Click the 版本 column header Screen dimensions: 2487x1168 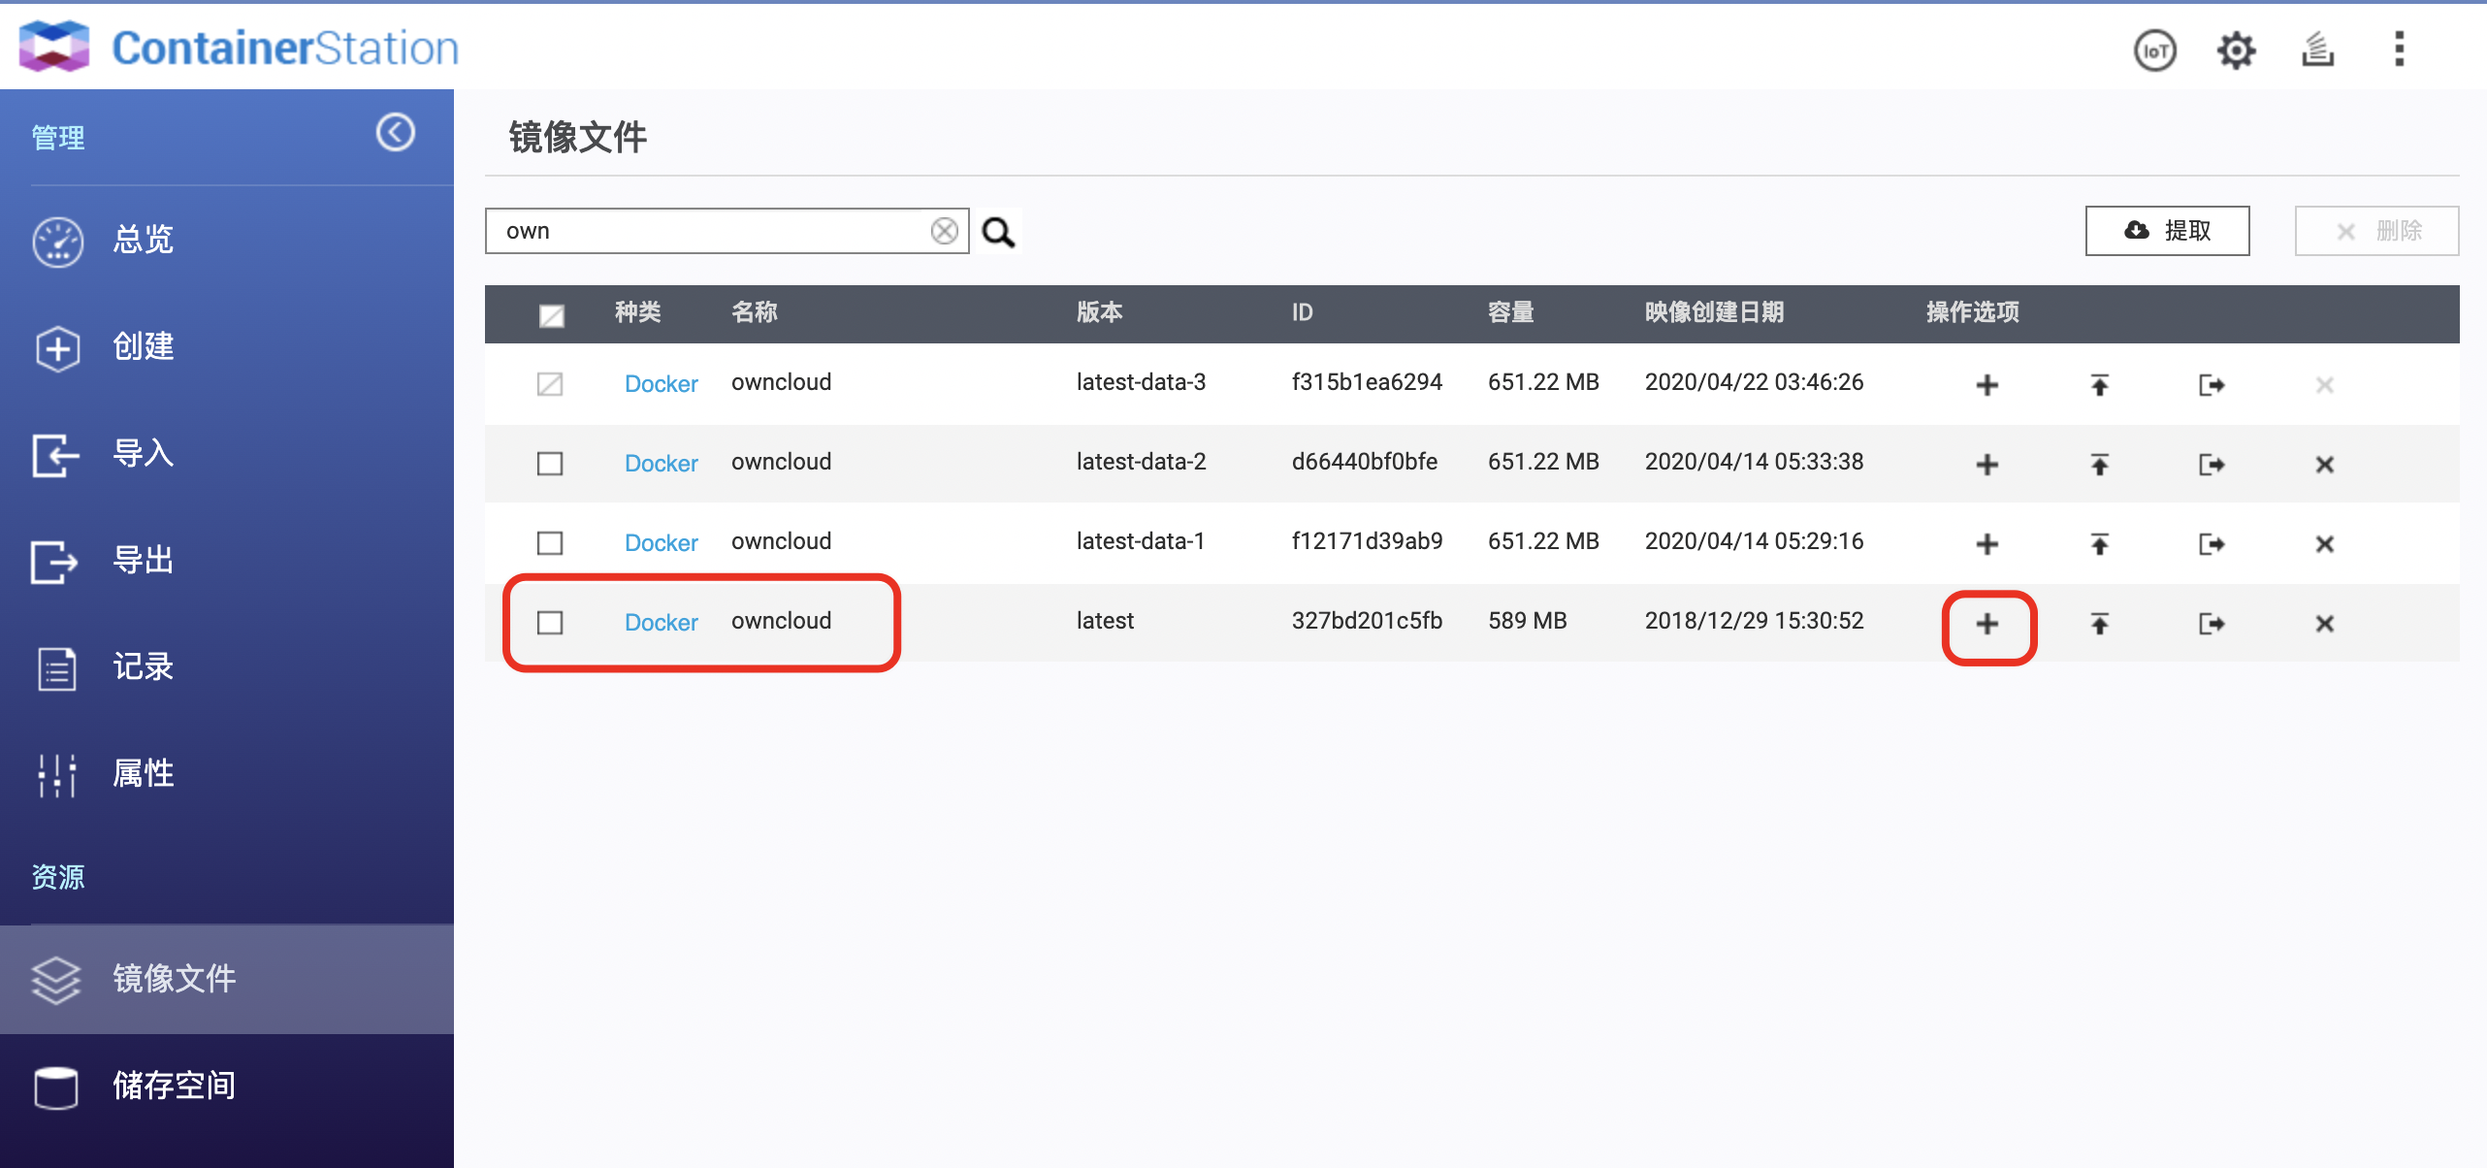coord(1100,312)
